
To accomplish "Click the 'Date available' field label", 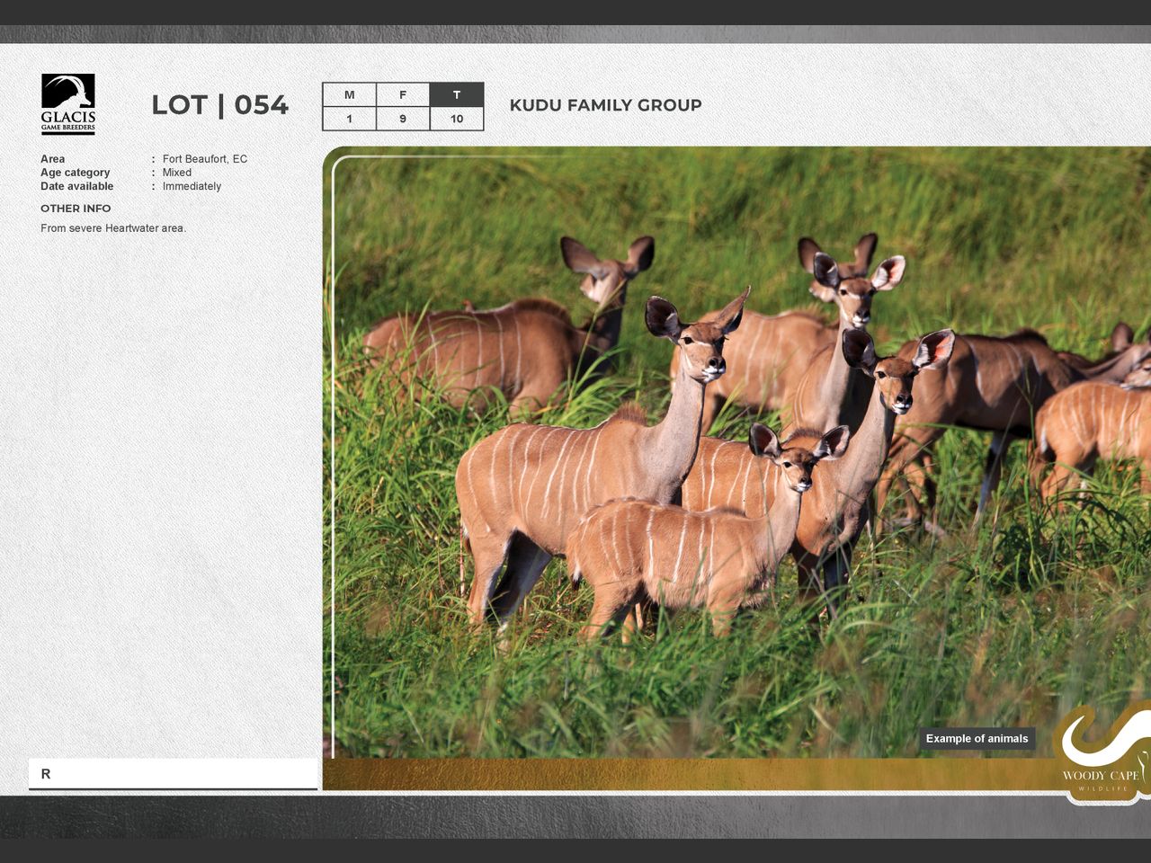I will point(76,186).
